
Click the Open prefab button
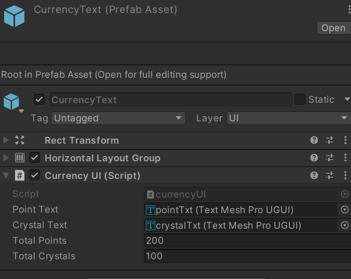pos(333,28)
